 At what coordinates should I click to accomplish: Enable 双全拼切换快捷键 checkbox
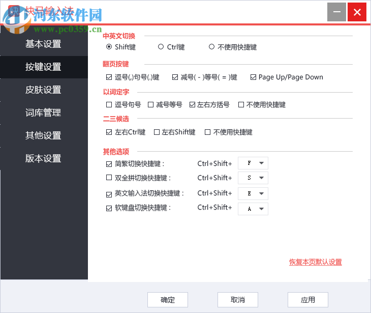[109, 178]
